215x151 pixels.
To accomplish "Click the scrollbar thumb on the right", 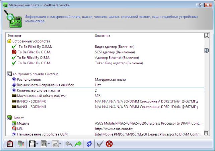I will pyautogui.click(x=207, y=50).
